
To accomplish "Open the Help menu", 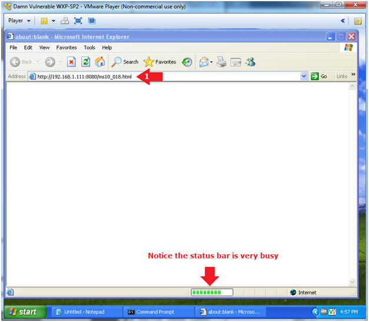I will coord(107,48).
